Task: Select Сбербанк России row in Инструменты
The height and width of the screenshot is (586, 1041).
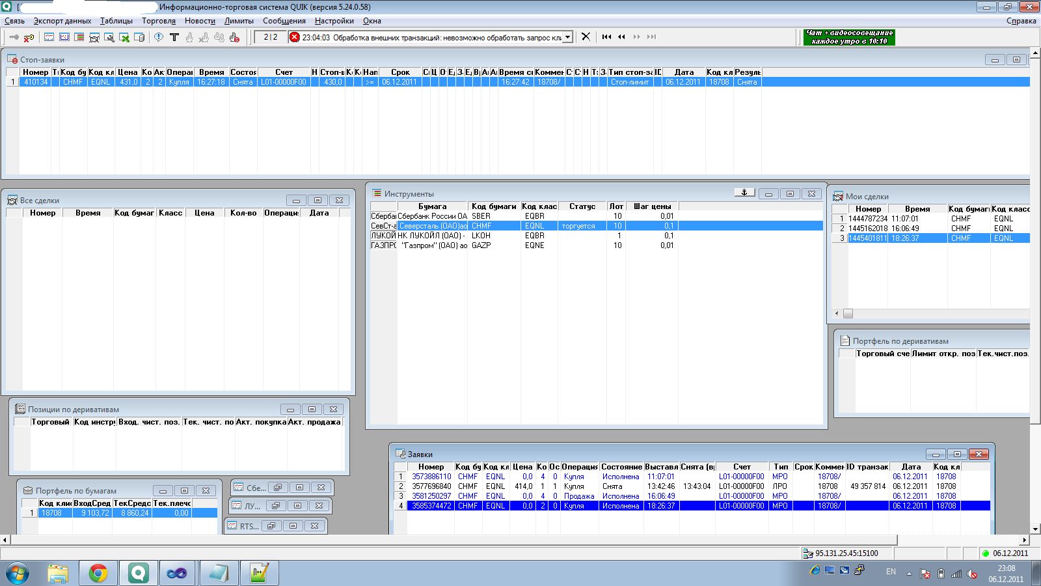Action: click(x=524, y=216)
